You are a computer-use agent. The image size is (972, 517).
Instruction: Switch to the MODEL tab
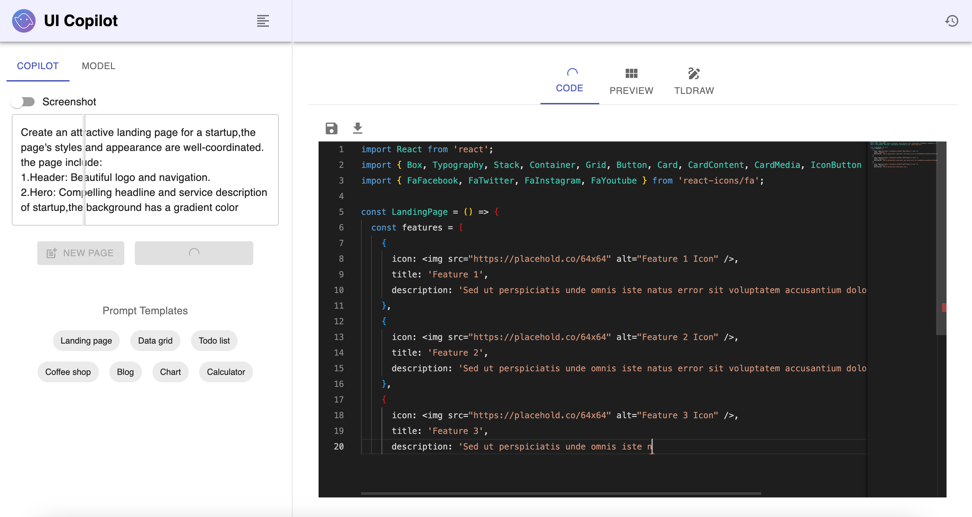(99, 66)
